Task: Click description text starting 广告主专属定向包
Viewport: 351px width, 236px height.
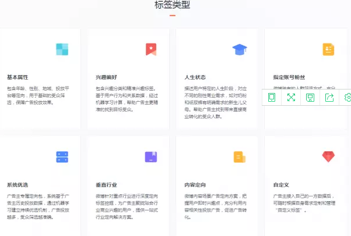Action: (x=38, y=206)
